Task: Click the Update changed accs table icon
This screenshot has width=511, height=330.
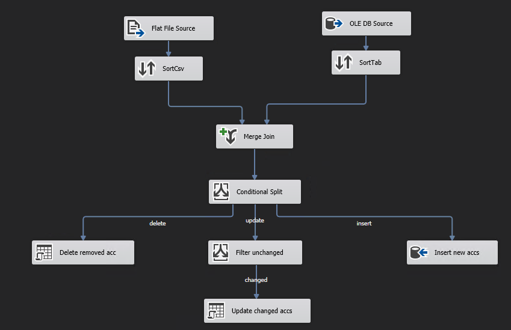Action: pos(216,311)
